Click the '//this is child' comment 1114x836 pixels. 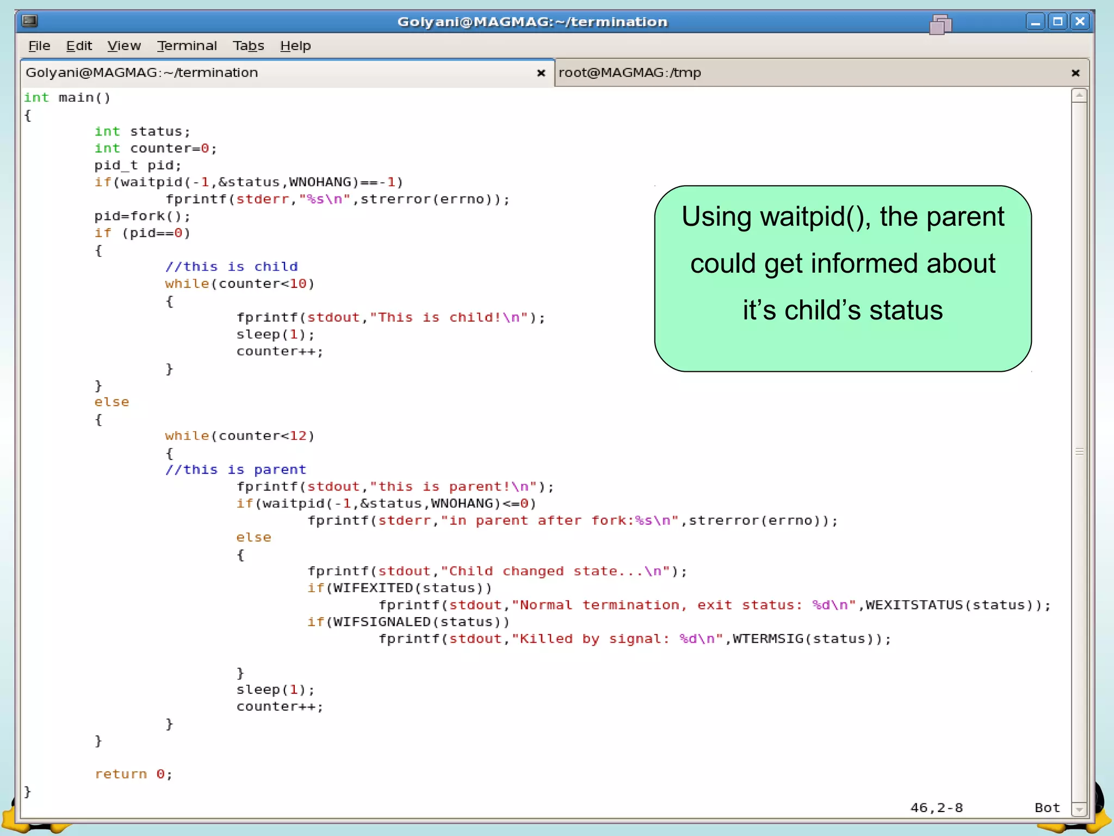pos(232,267)
